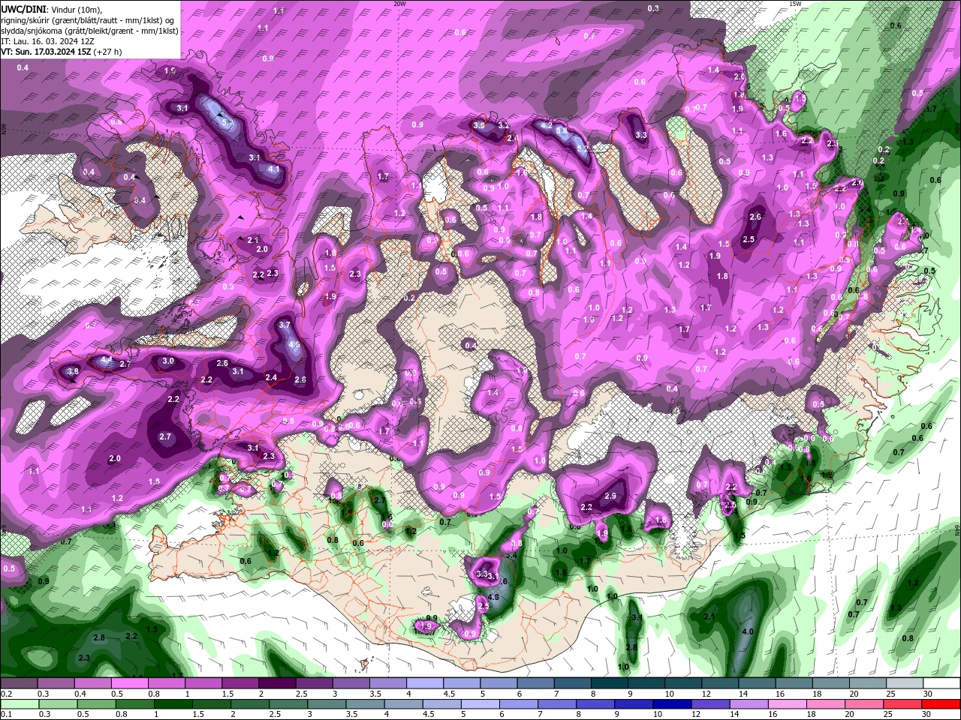Click the '20W' longitude label
This screenshot has height=720, width=961.
399,4
